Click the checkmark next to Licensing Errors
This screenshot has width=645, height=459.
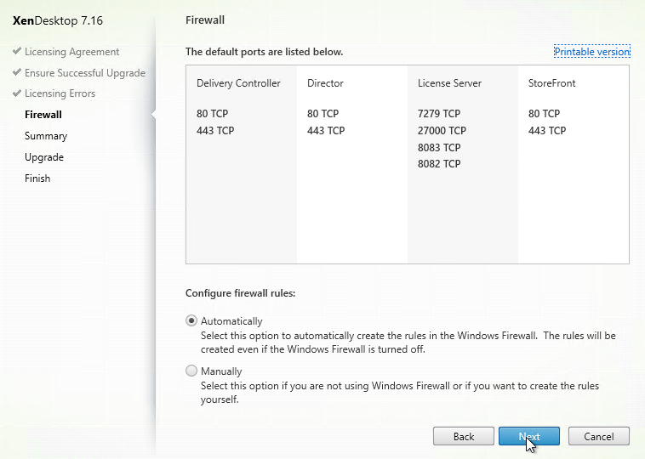17,93
